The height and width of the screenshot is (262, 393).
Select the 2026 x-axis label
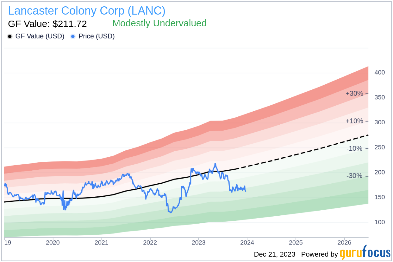344,243
